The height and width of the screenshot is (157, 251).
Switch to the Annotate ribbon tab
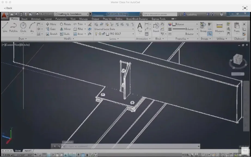36,19
